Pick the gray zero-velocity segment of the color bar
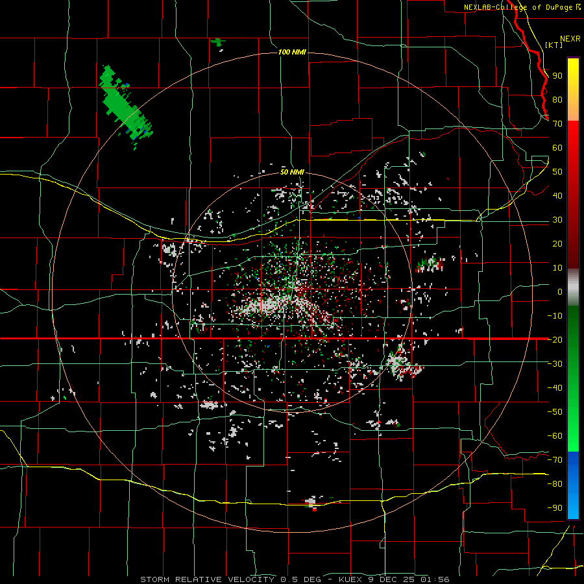Viewport: 584px width, 584px height. pos(573,287)
